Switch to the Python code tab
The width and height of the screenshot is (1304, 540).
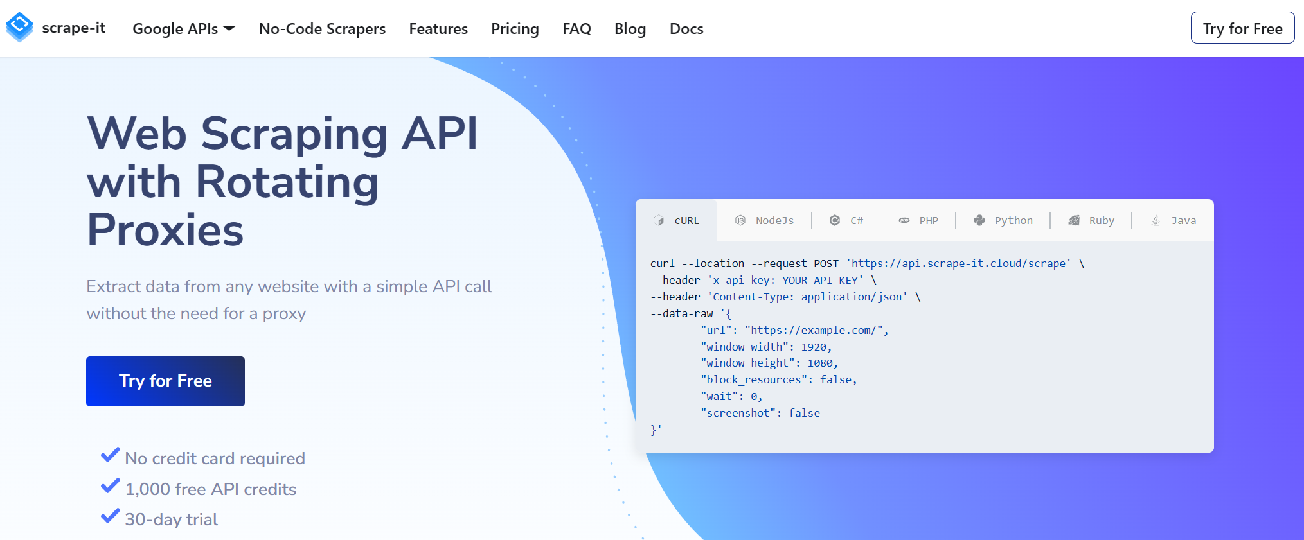(x=1003, y=220)
